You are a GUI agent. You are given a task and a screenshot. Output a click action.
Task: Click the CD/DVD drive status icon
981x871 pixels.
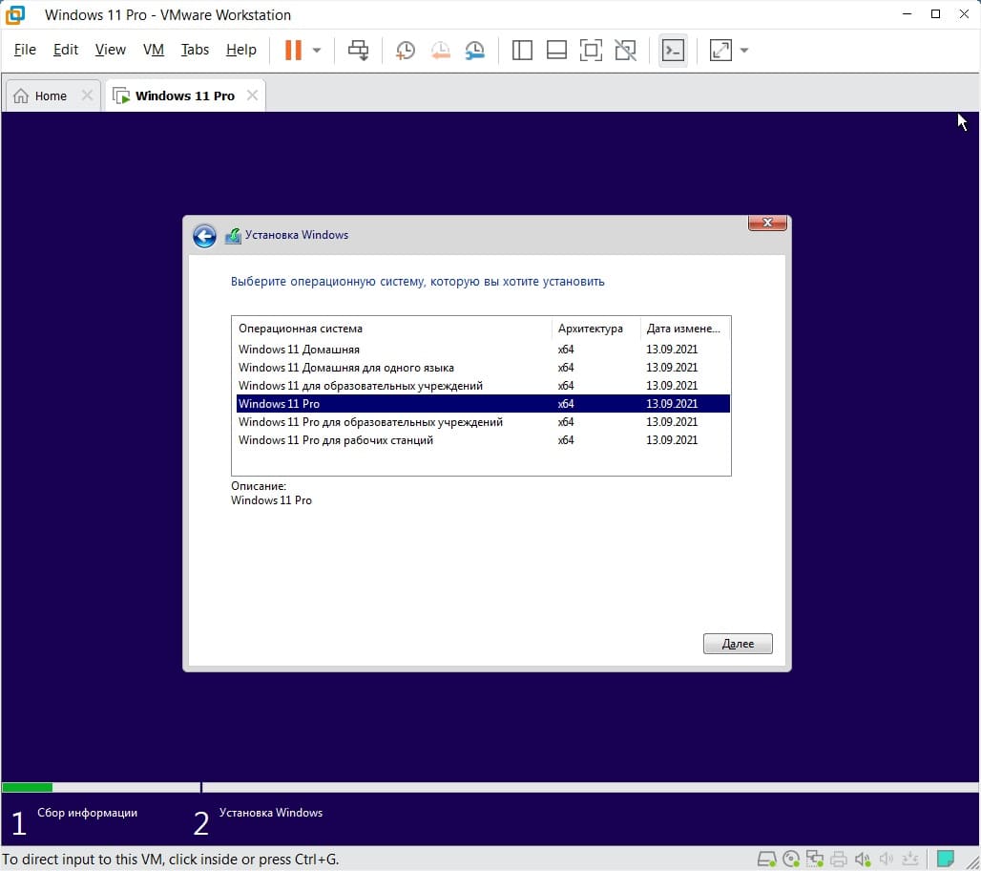click(791, 859)
